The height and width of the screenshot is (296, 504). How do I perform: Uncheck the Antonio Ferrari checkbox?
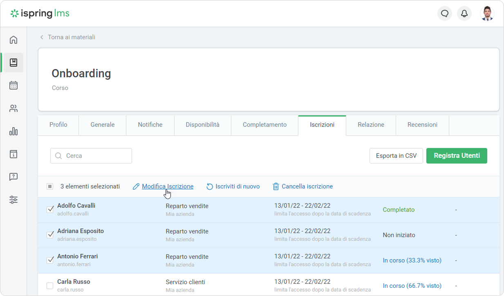[x=50, y=260]
